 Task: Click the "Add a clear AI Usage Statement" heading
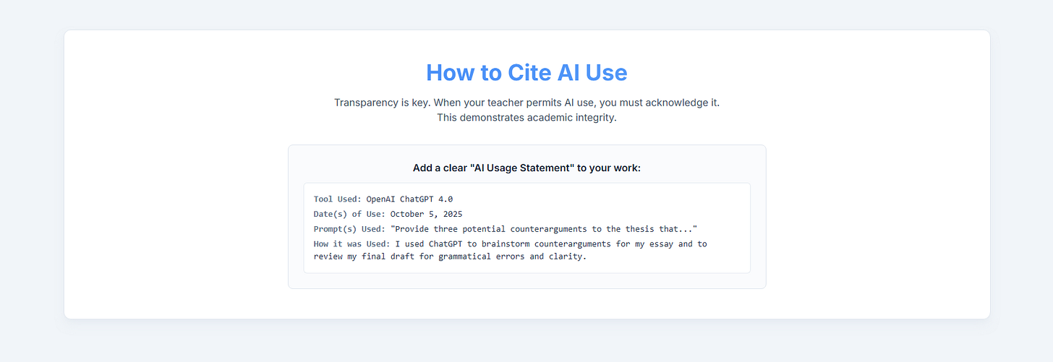pyautogui.click(x=526, y=168)
